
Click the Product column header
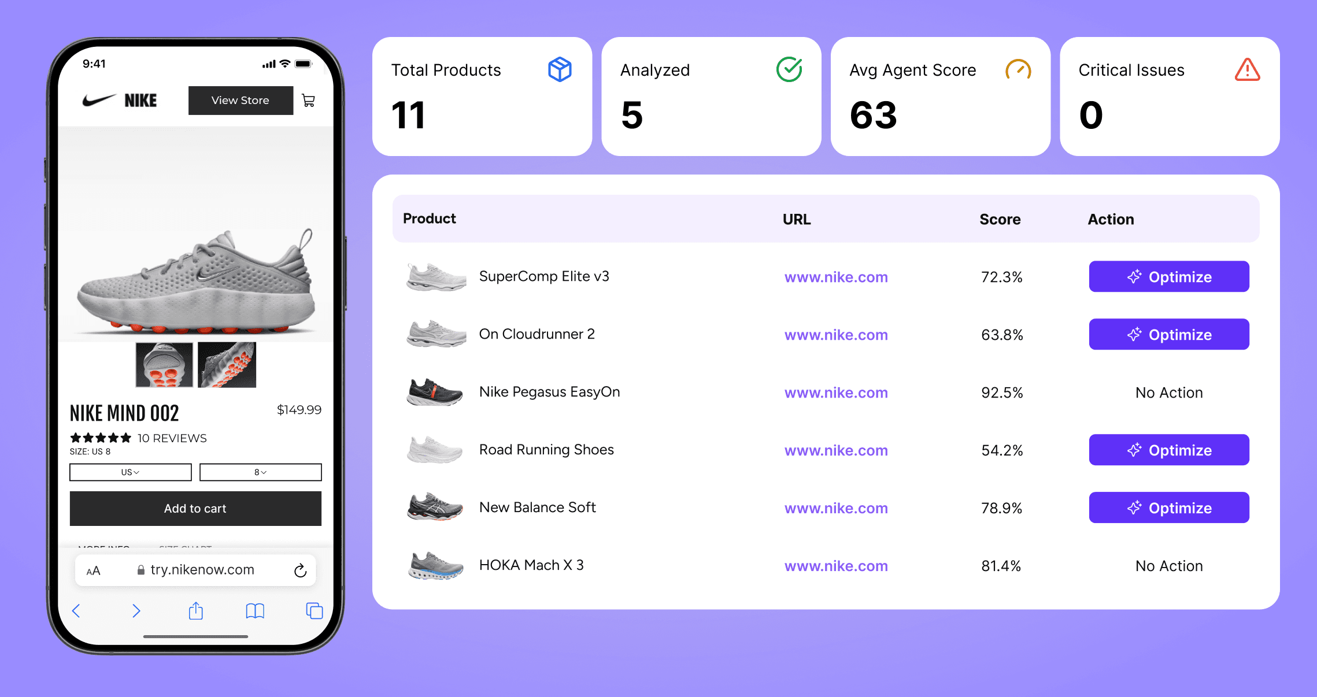(x=429, y=218)
